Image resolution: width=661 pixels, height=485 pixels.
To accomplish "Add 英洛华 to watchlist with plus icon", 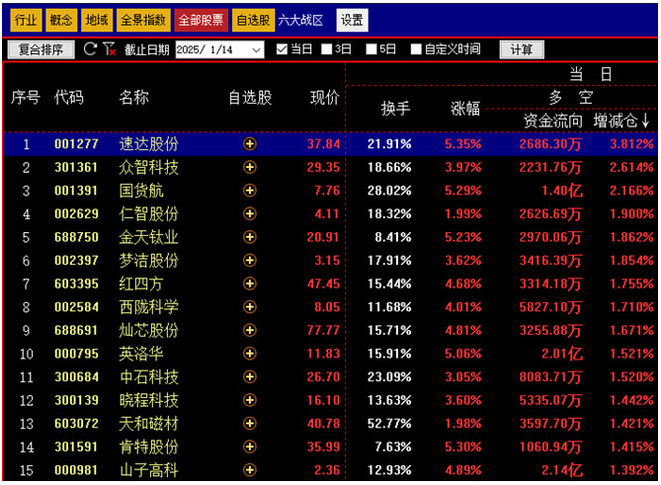I will click(x=250, y=354).
